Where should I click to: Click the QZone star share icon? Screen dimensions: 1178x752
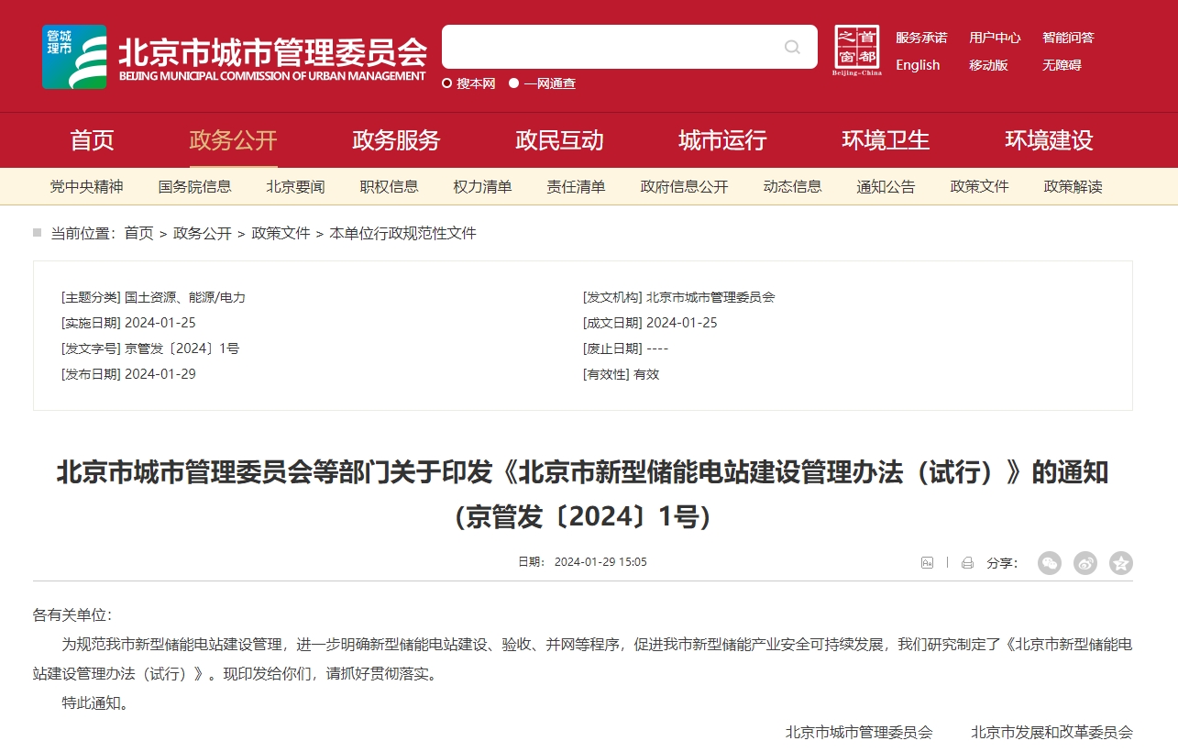(x=1120, y=563)
